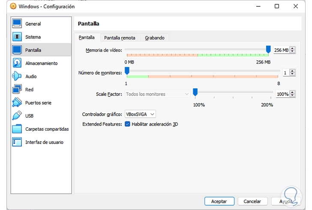Click the Cancelar button
The width and height of the screenshot is (312, 210).
(x=252, y=201)
